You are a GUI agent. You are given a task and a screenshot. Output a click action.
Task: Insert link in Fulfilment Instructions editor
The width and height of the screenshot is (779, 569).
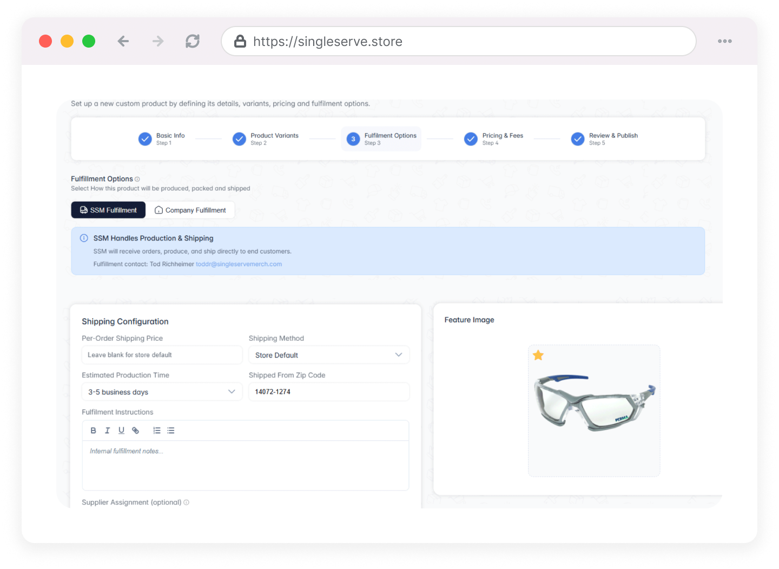point(136,431)
